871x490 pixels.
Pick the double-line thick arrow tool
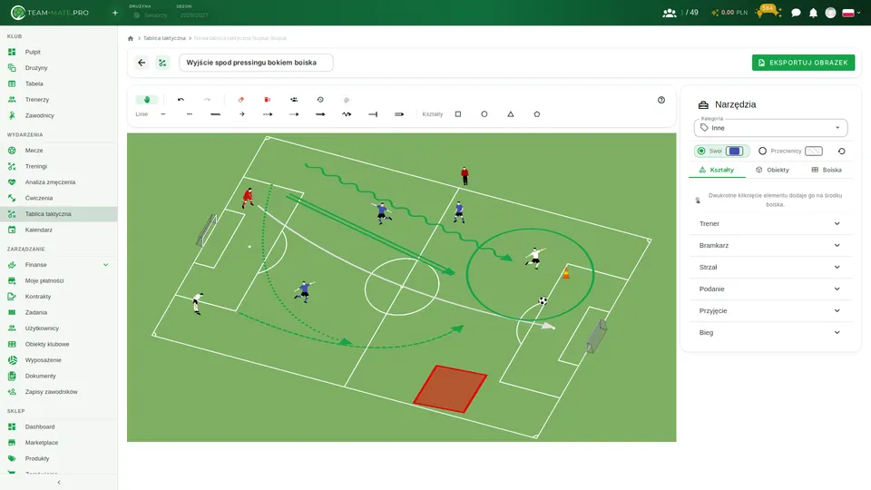click(x=399, y=114)
